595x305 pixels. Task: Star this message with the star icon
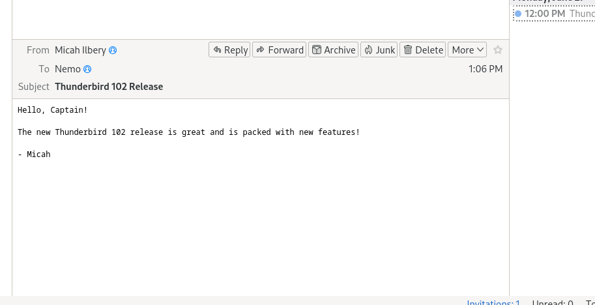pos(498,50)
